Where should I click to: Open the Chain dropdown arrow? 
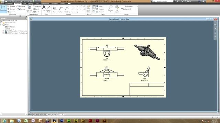point(15,12)
